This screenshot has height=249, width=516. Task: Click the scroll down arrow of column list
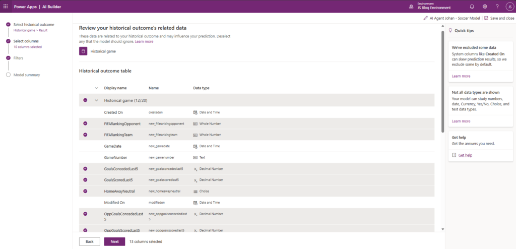[442, 229]
